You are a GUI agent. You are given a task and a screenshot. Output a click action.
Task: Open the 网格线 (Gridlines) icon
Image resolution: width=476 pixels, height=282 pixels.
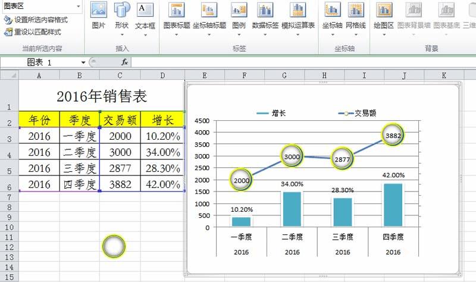pyautogui.click(x=356, y=10)
